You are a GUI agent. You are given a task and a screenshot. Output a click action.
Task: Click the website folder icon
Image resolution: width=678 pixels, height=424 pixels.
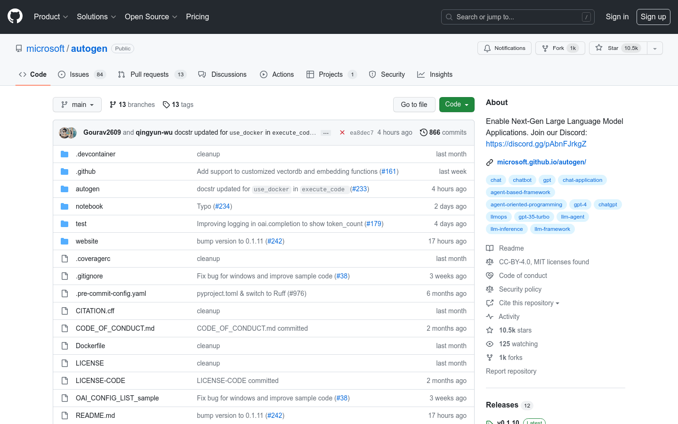[65, 241]
